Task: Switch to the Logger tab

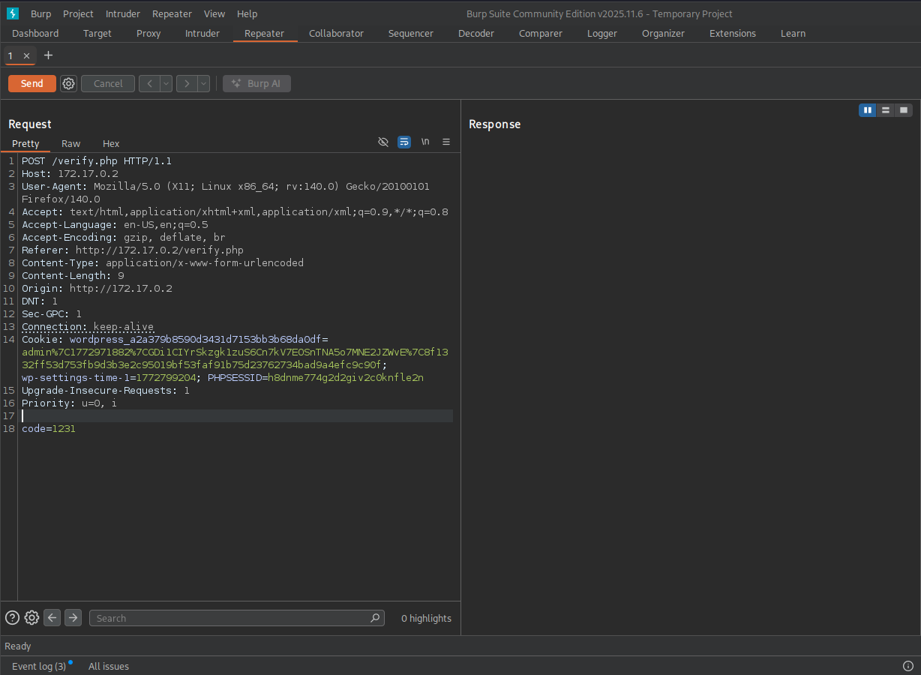Action: click(x=602, y=34)
